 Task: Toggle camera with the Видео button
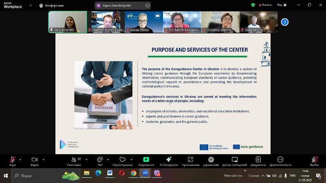35,161
